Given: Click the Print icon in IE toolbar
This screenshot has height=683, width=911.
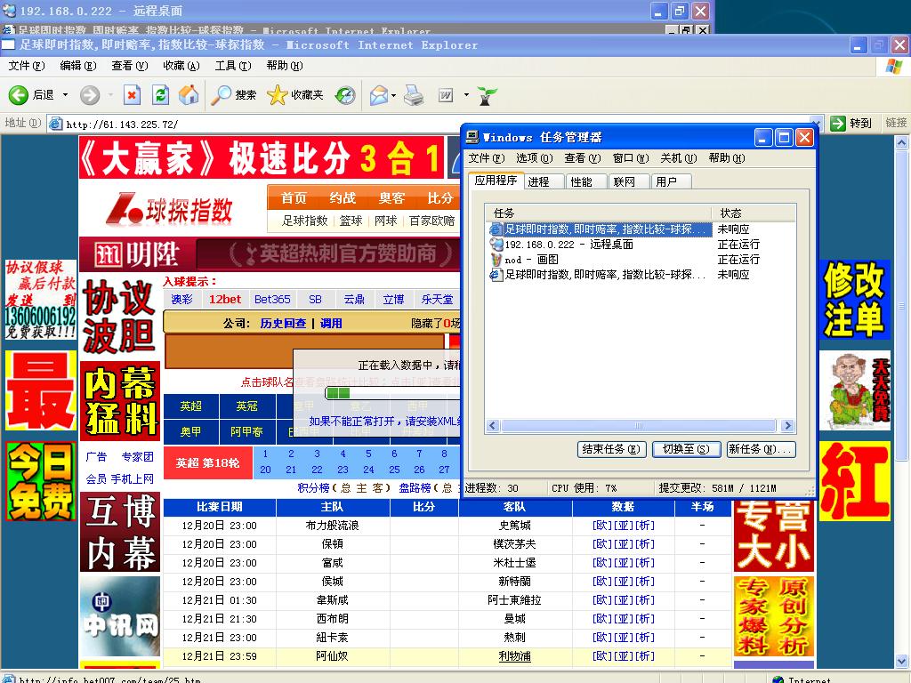Looking at the screenshot, I should [414, 95].
